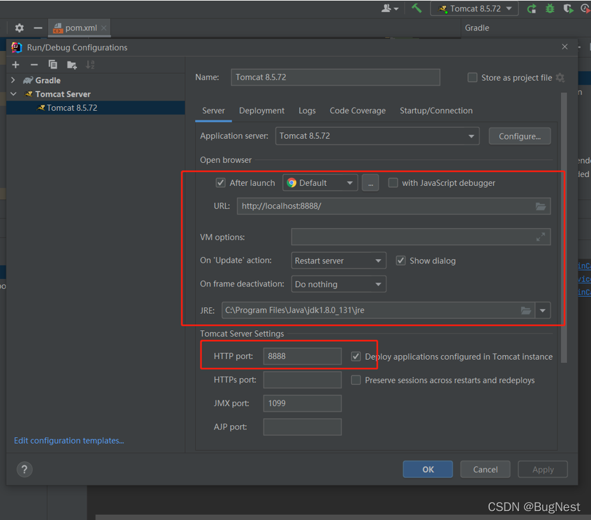591x520 pixels.
Task: Close the Run/Debug Configurations dialog
Action: click(x=565, y=46)
